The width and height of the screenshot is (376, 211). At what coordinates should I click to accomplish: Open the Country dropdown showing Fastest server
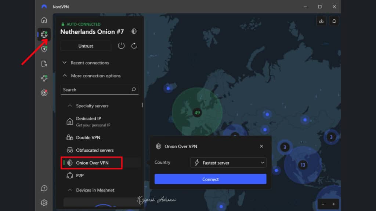click(228, 162)
